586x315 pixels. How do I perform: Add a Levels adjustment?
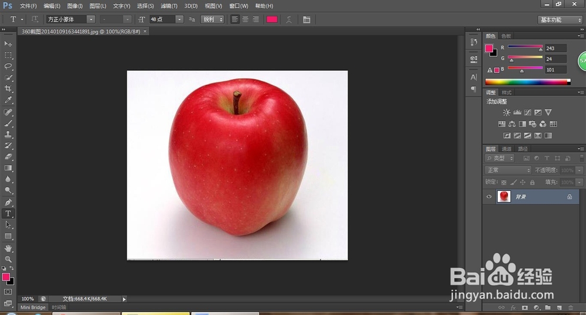coord(517,112)
